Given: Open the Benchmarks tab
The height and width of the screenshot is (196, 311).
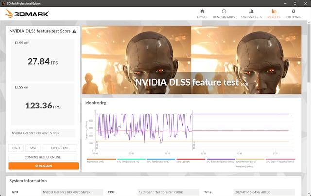Looking at the screenshot, I should pos(224,14).
